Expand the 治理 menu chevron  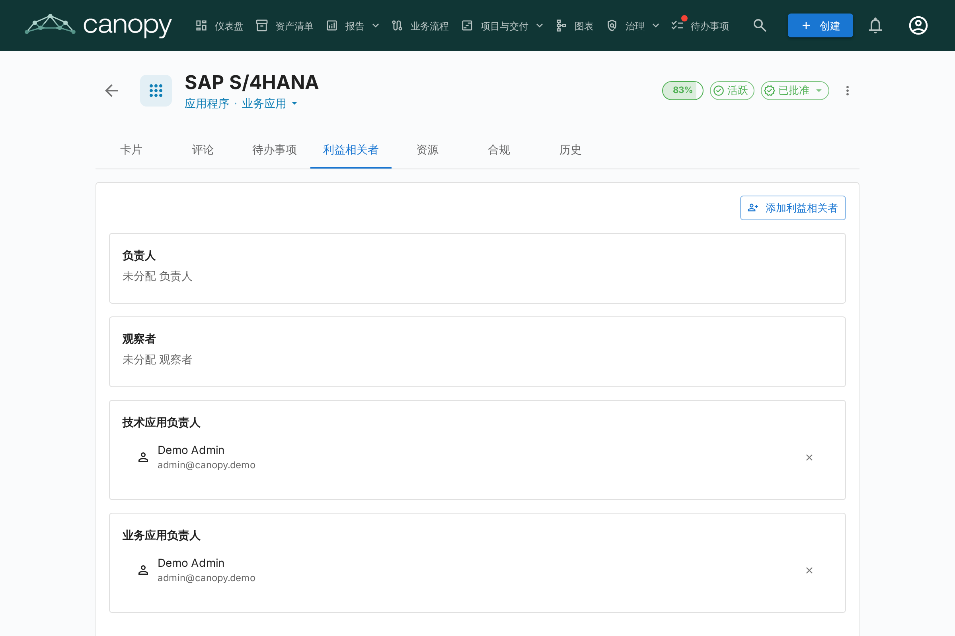point(656,26)
